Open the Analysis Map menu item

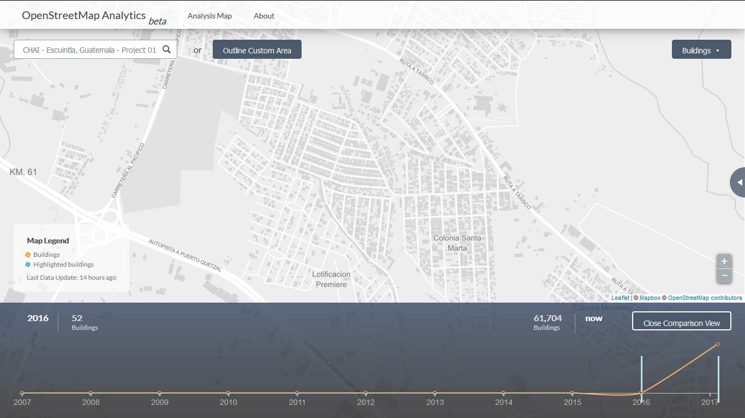coord(209,16)
